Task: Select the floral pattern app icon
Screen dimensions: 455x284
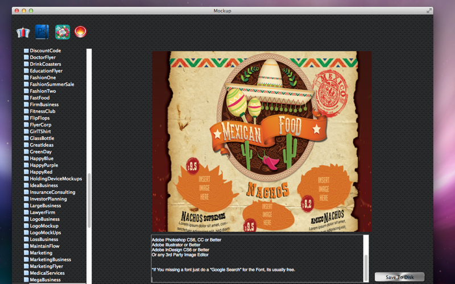Action: click(63, 32)
